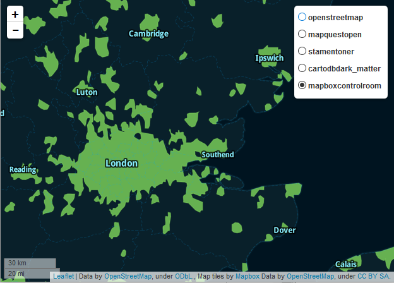Follow the Mapbox tiles link
Viewport: 394px width, 283px height.
click(248, 276)
